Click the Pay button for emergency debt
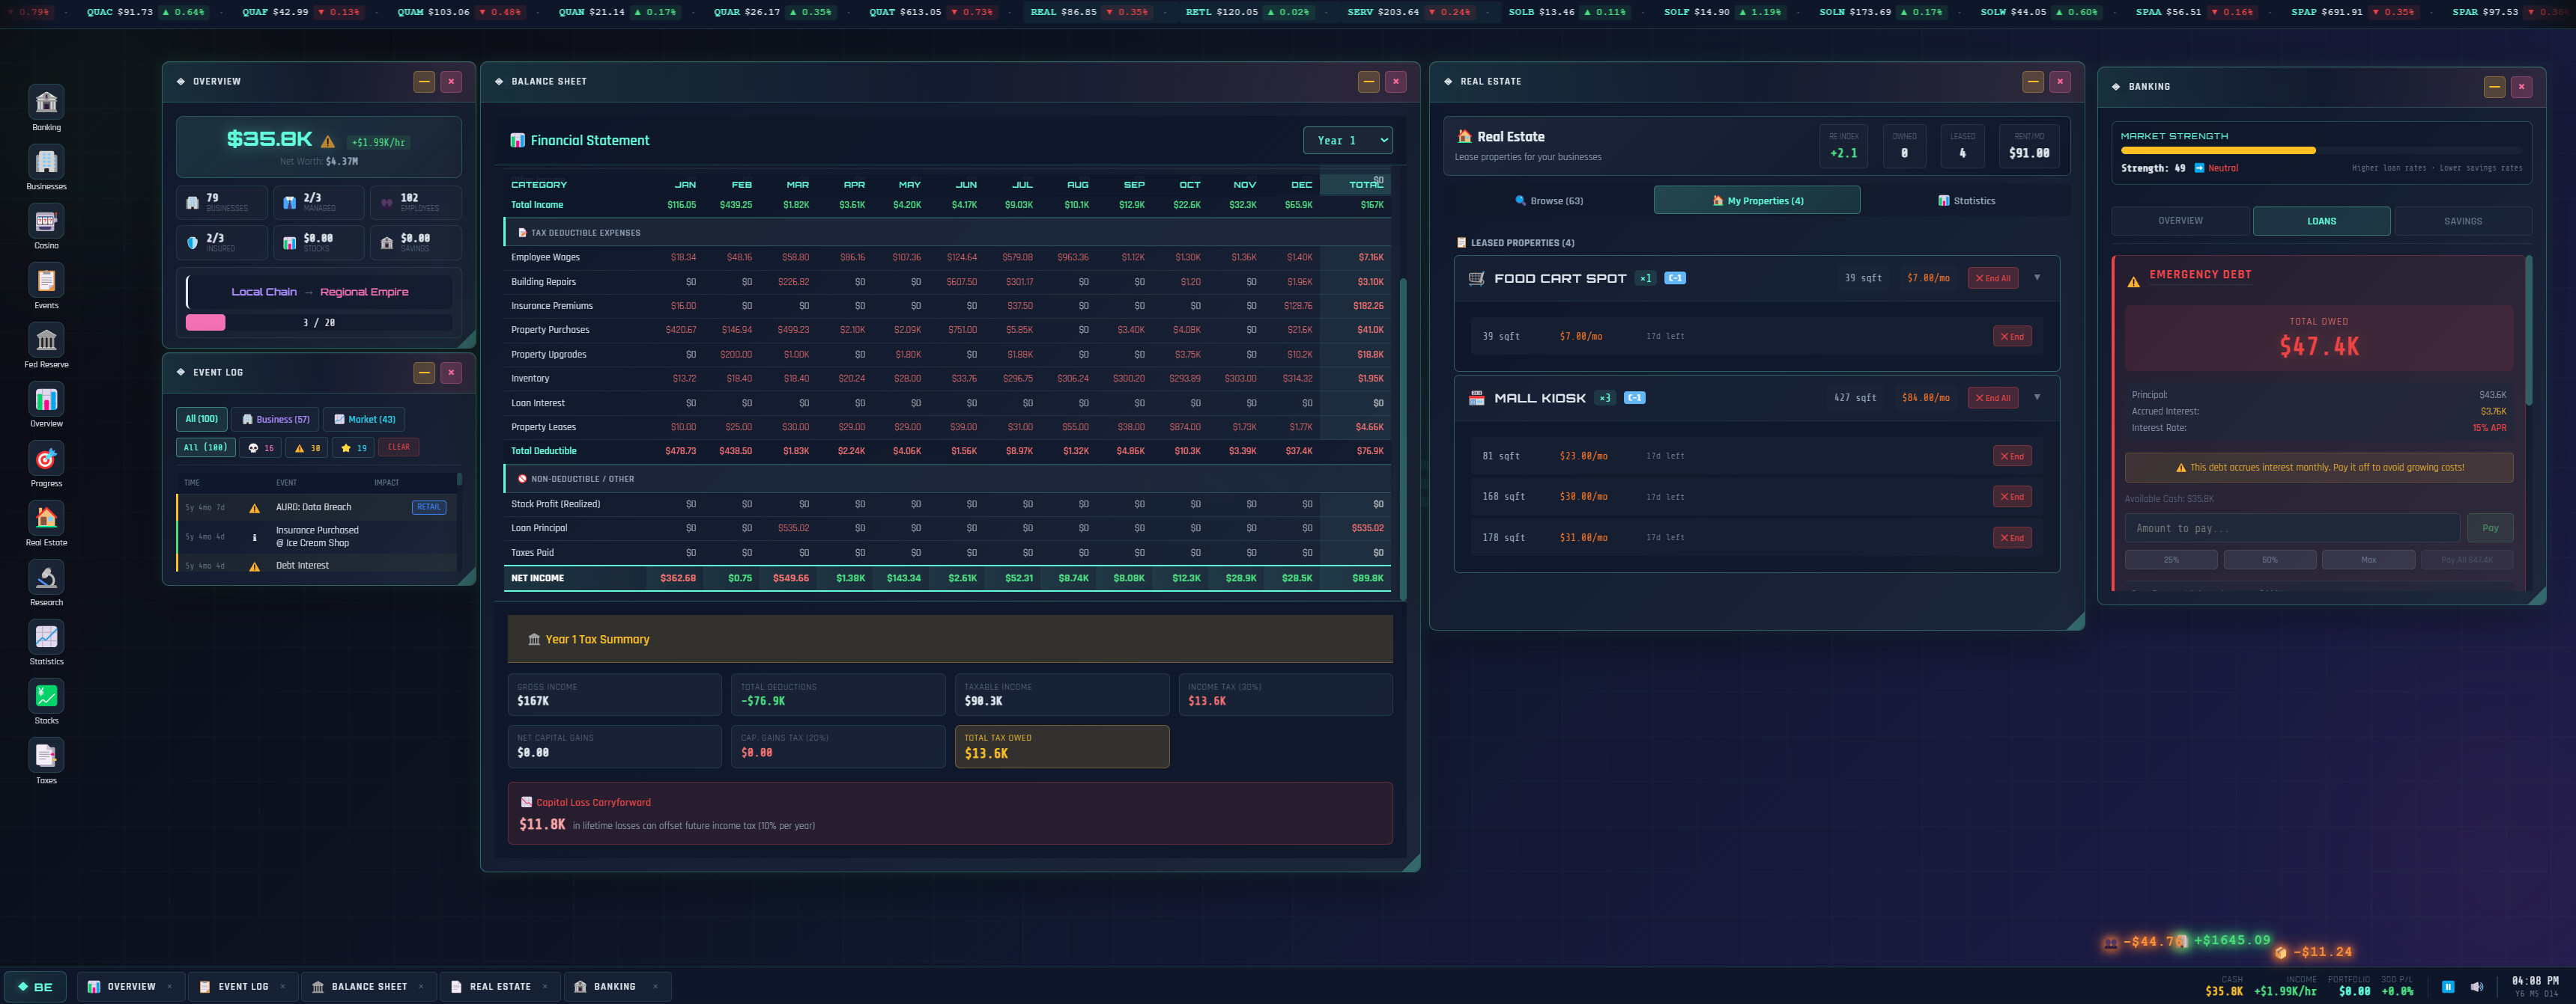The width and height of the screenshot is (2576, 1004). (x=2490, y=527)
